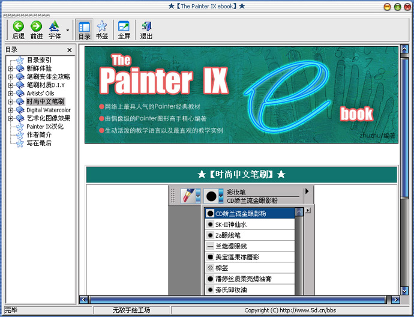Click the brush selector flyout triangle
The width and height of the screenshot is (414, 317).
(307, 191)
